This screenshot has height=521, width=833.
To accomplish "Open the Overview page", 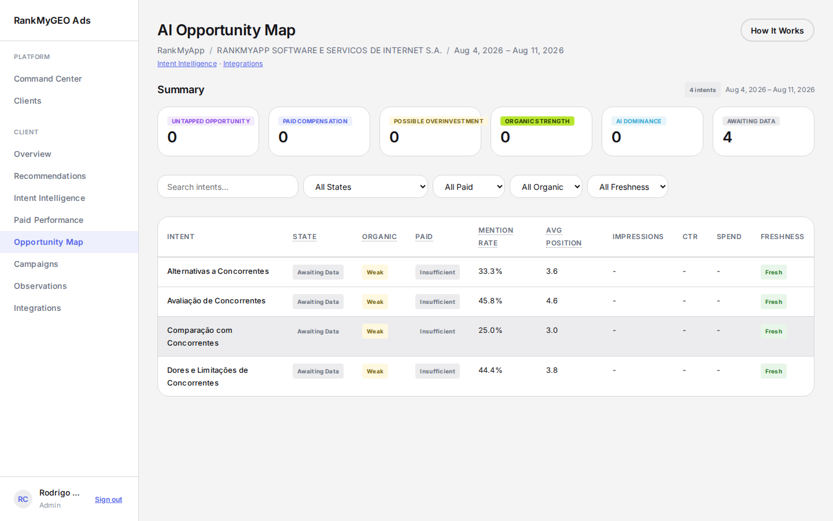I will pyautogui.click(x=69, y=154).
